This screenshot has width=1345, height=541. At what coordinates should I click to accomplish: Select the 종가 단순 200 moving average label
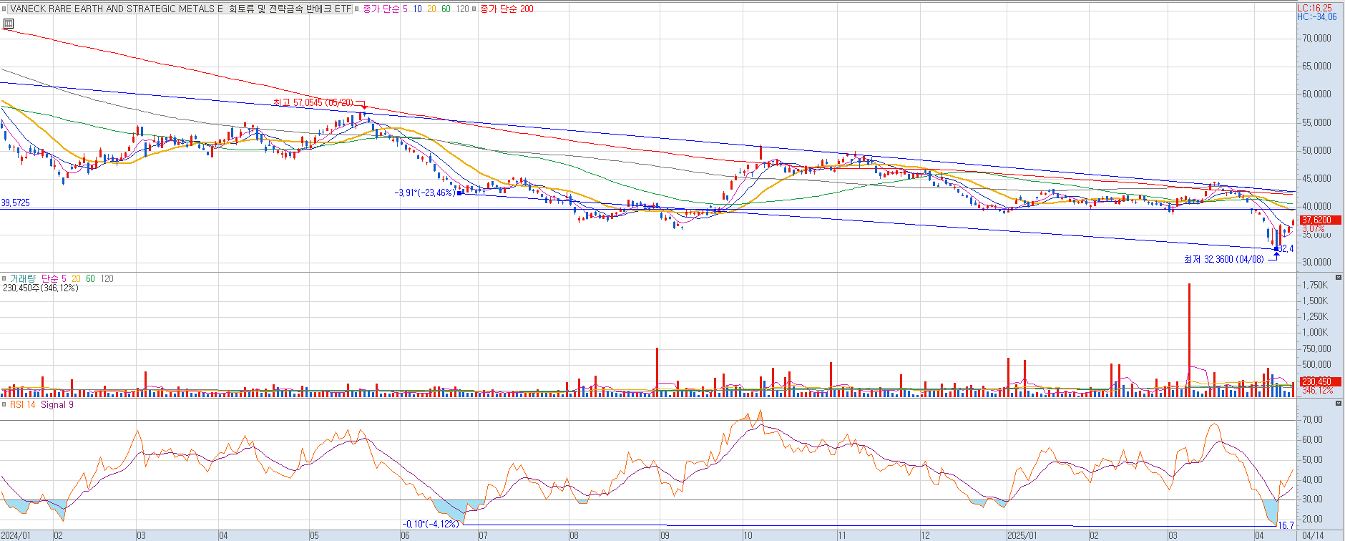507,9
